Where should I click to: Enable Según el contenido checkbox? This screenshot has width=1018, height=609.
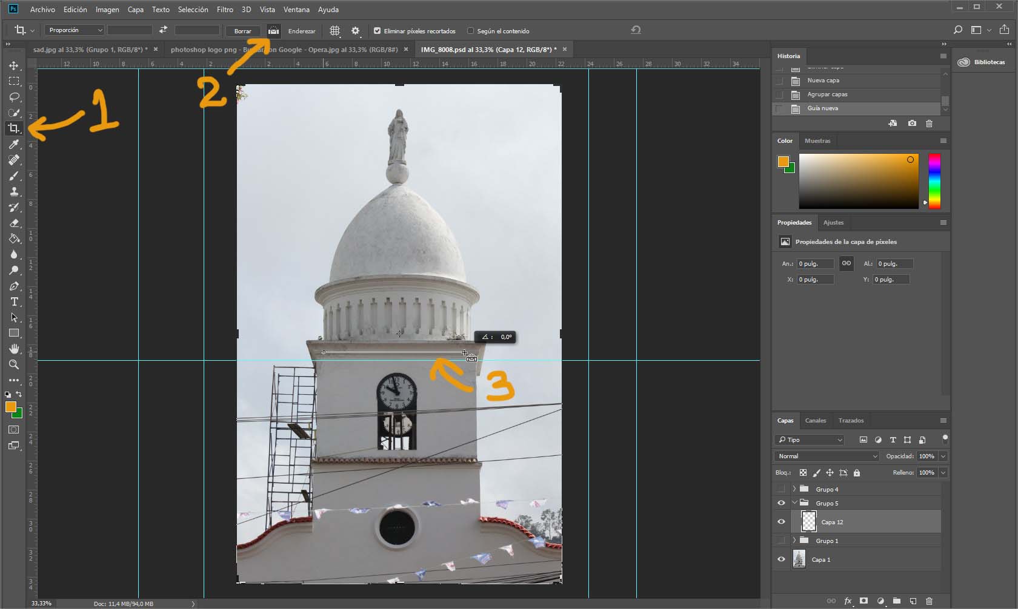pyautogui.click(x=470, y=31)
